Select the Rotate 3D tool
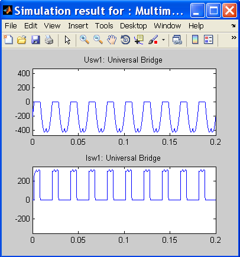This screenshot has height=257, width=240. click(x=125, y=40)
